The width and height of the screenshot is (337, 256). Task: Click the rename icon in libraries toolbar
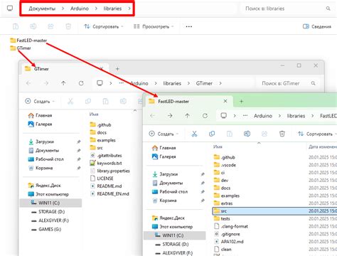click(x=33, y=26)
